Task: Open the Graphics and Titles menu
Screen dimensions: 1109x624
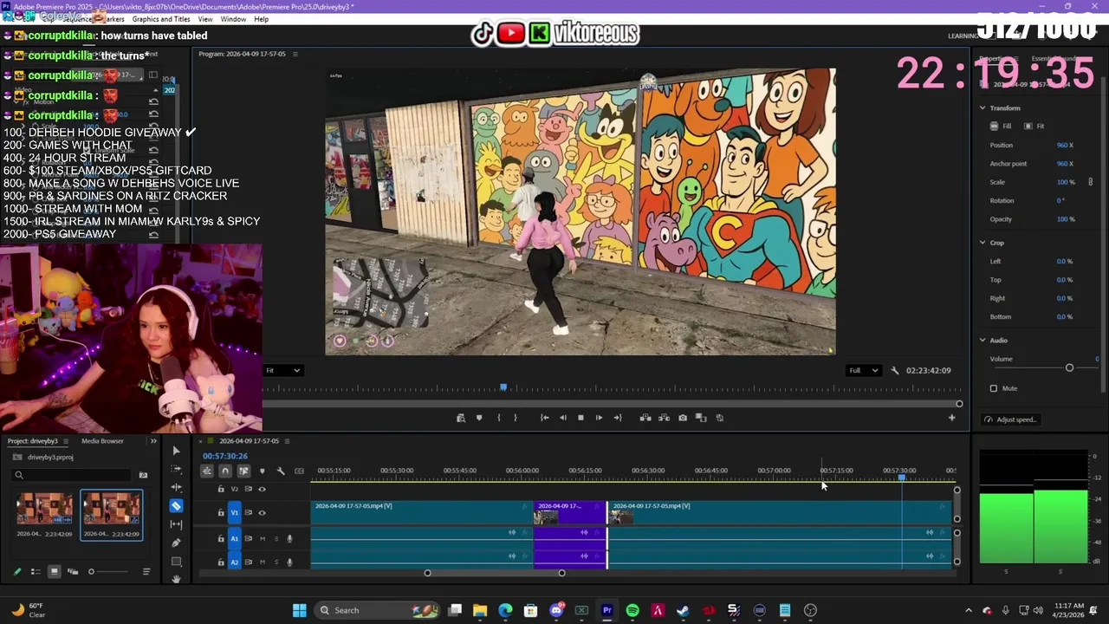Action: click(161, 19)
